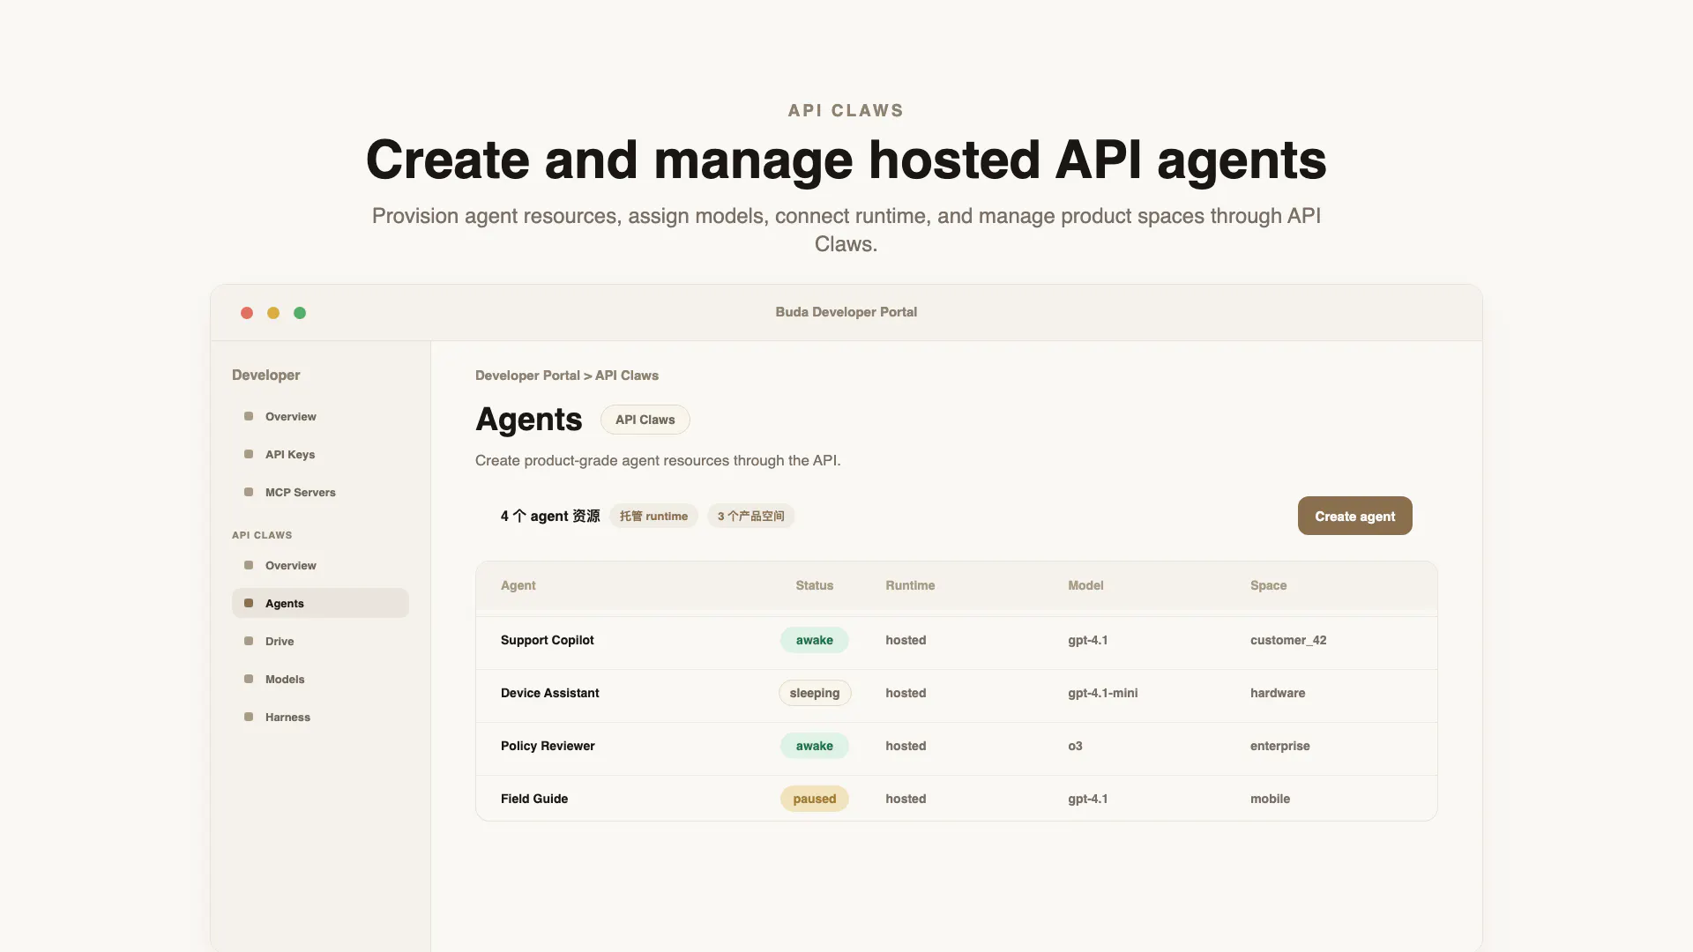Click the Developer Portal > API Claws breadcrumb
1693x952 pixels.
click(567, 376)
